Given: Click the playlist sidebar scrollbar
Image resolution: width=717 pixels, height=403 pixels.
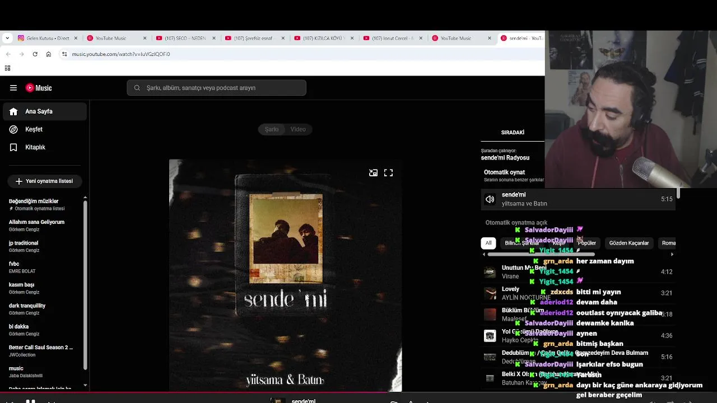Looking at the screenshot, I should 85,284.
